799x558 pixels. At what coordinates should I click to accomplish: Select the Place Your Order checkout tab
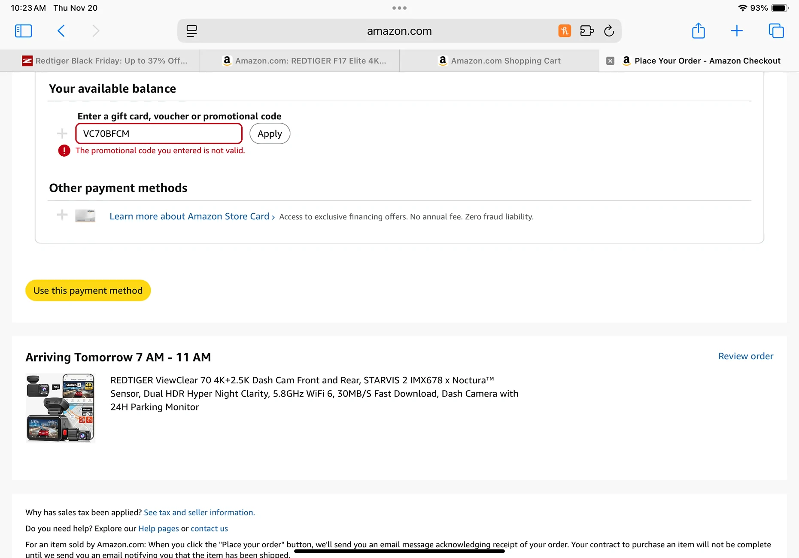pos(699,61)
